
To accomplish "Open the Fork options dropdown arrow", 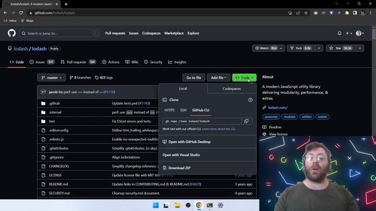I will [319, 48].
